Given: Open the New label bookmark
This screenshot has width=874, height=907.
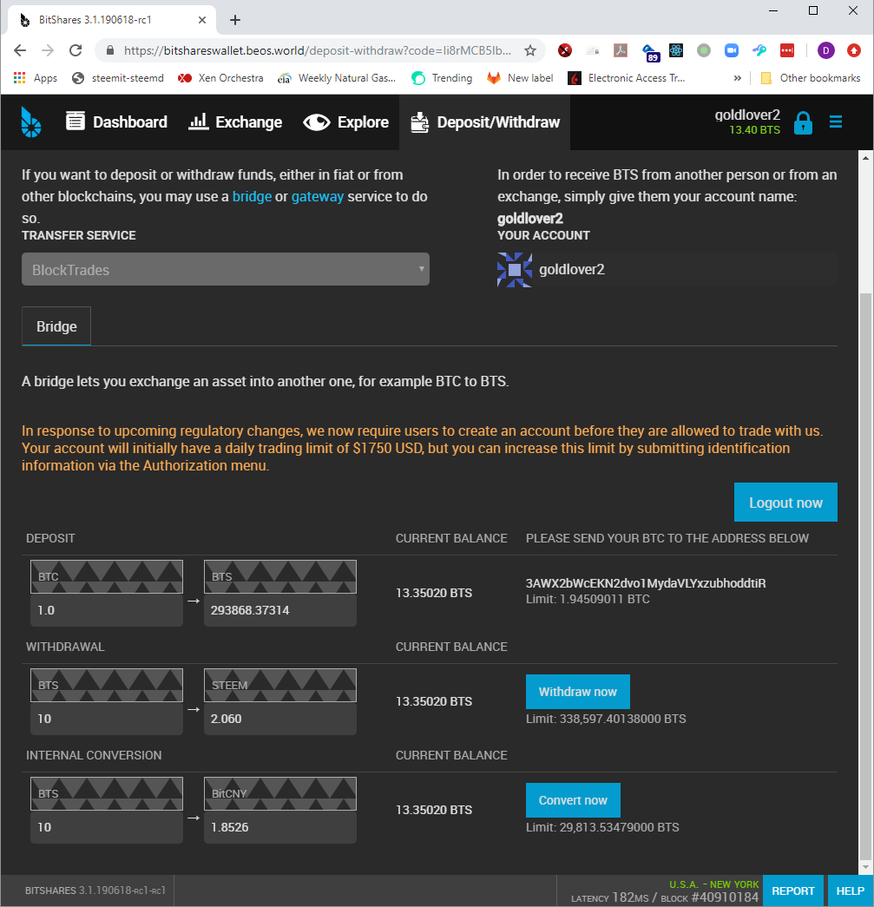Looking at the screenshot, I should coord(519,77).
